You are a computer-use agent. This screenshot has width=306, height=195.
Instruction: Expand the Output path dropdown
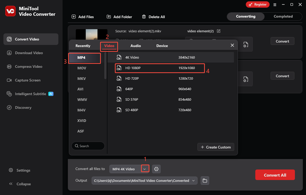194,181
